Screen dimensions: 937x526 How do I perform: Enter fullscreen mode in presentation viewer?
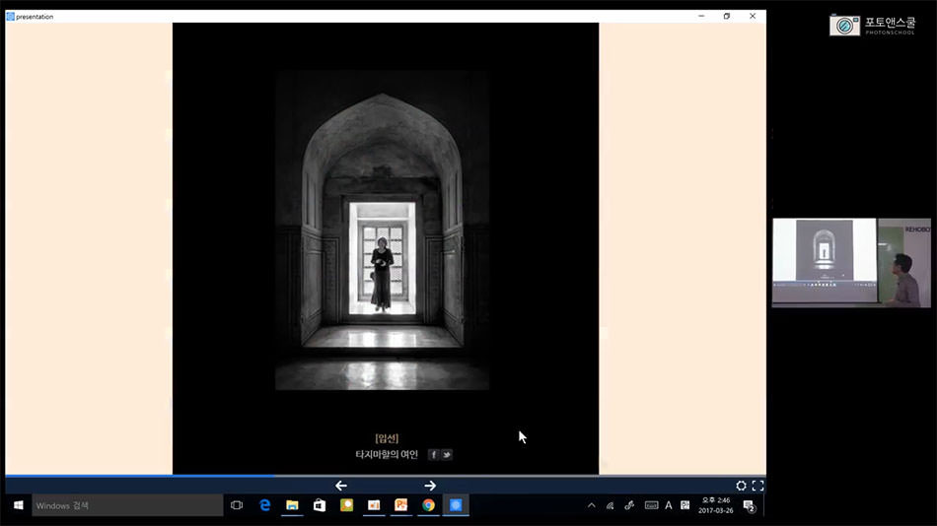click(x=757, y=486)
